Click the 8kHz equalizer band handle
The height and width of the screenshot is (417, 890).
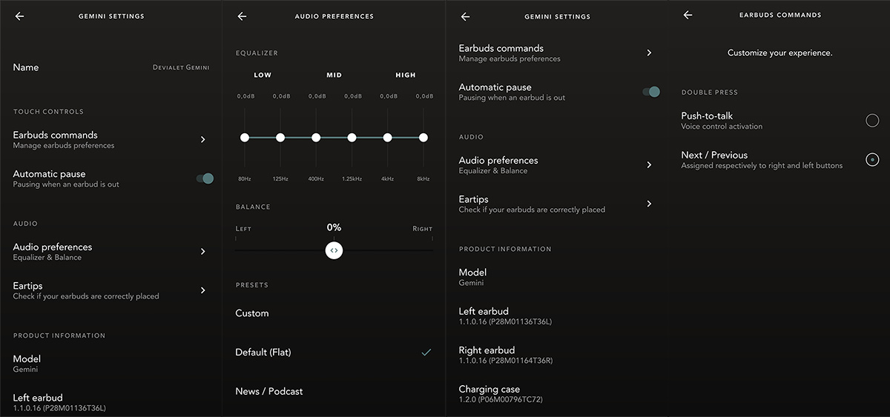[423, 138]
